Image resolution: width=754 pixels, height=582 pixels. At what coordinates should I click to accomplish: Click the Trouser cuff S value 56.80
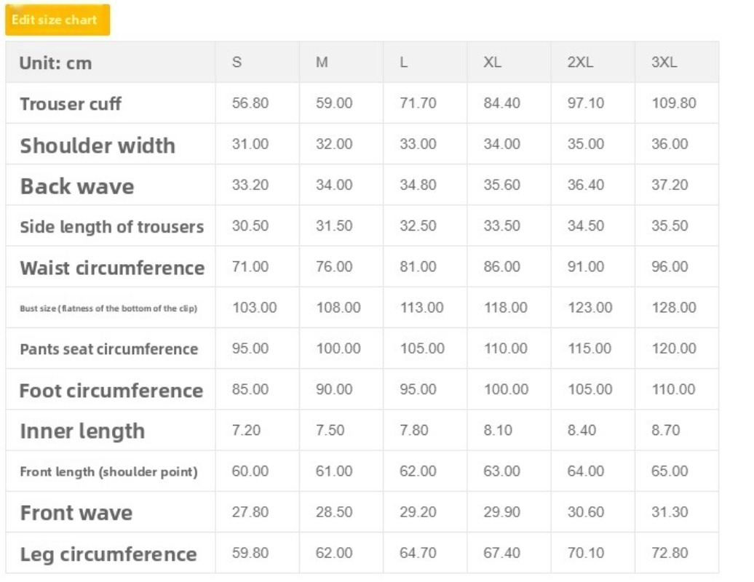pyautogui.click(x=250, y=103)
